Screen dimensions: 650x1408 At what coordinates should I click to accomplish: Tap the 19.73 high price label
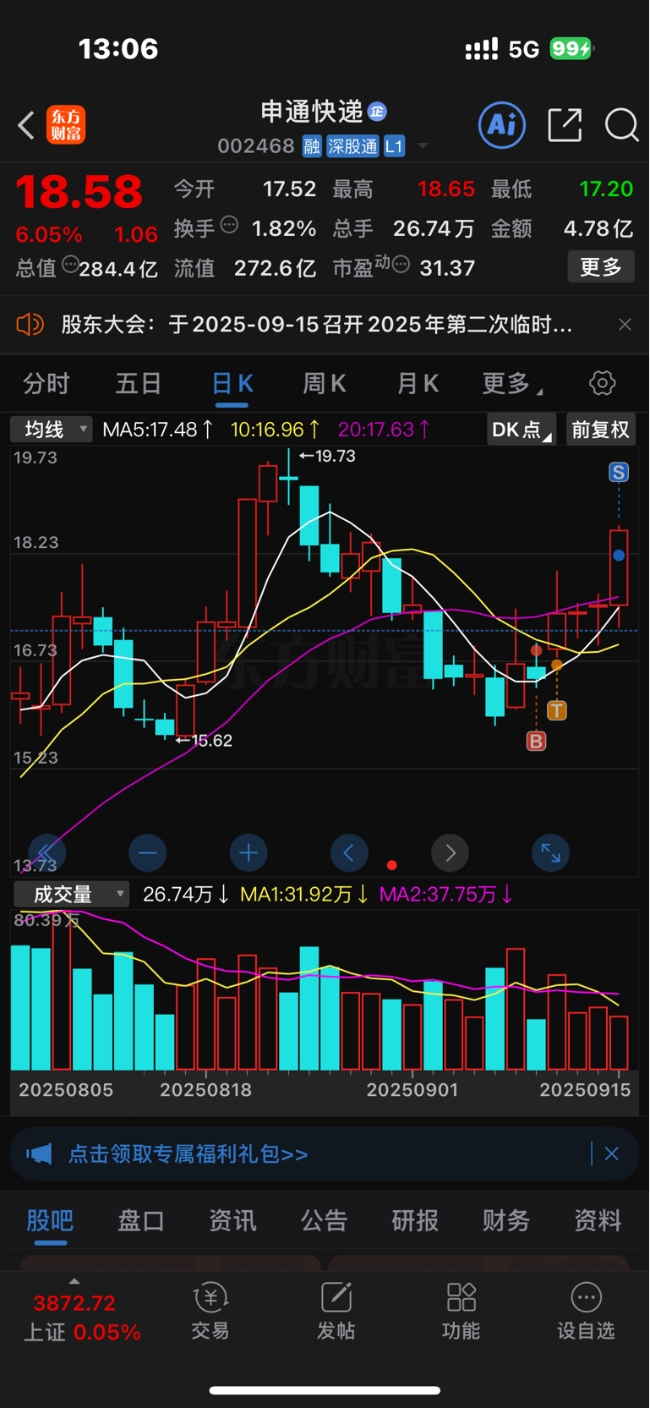coord(328,456)
